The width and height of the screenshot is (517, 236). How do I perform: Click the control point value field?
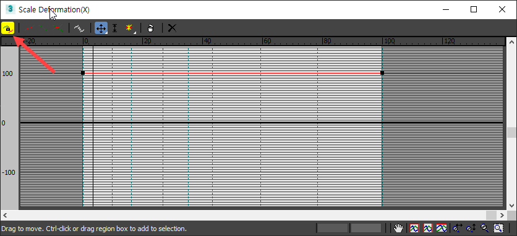tap(365, 228)
